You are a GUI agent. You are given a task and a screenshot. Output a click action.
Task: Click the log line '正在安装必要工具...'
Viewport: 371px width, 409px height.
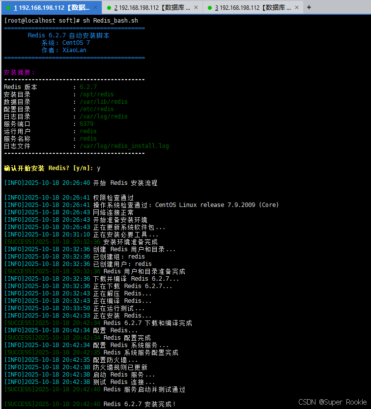(x=126, y=234)
